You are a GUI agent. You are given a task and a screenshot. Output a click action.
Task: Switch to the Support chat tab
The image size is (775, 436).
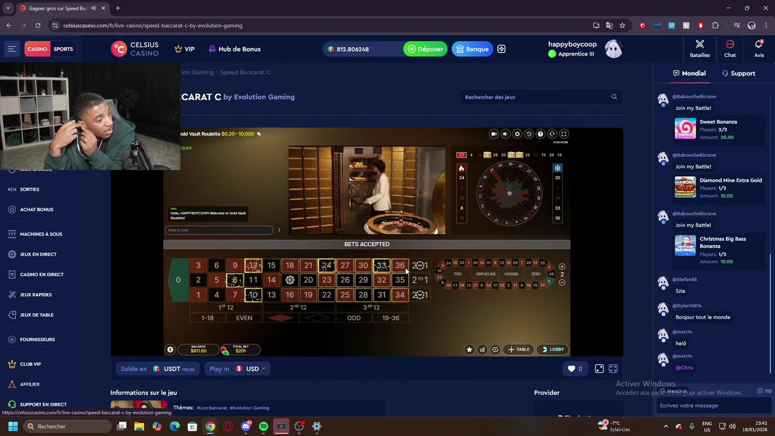pyautogui.click(x=738, y=73)
